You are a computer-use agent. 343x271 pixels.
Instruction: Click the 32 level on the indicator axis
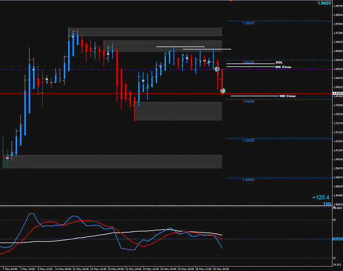tap(334, 258)
